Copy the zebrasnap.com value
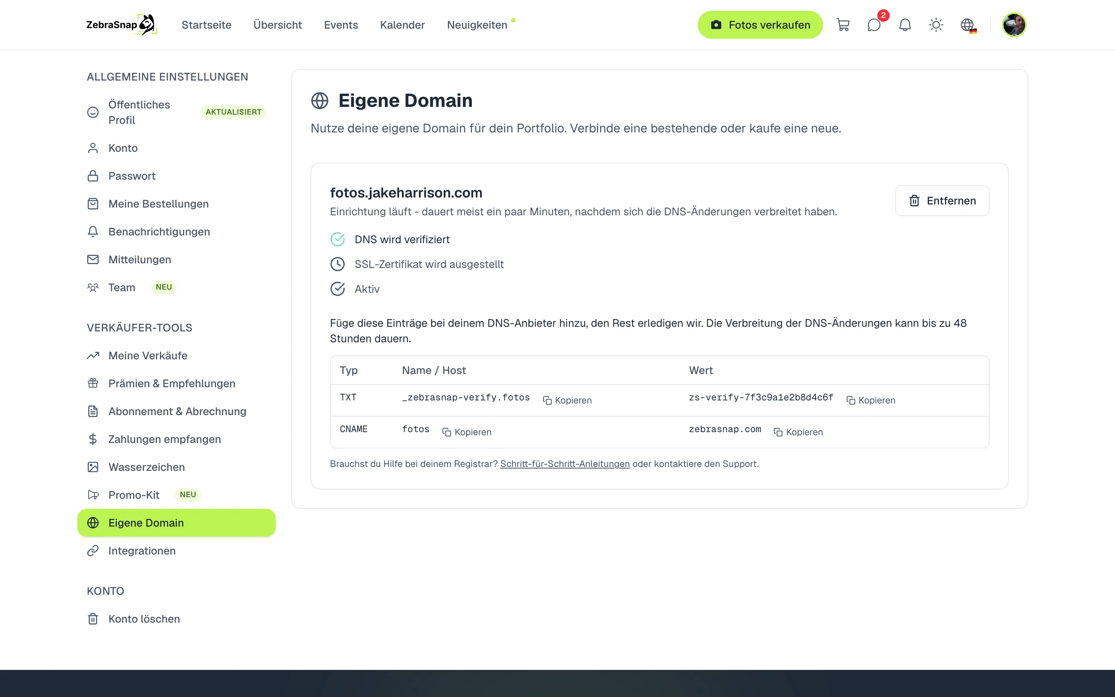 pos(798,432)
